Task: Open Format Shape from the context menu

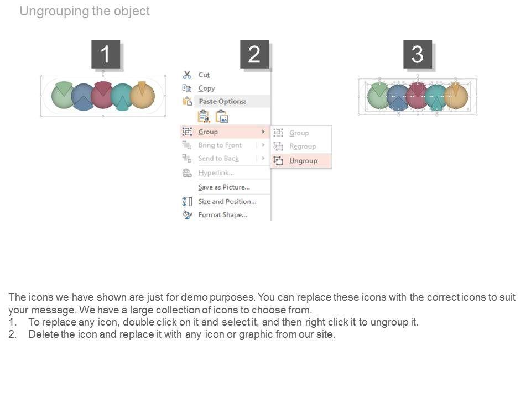Action: pyautogui.click(x=222, y=215)
